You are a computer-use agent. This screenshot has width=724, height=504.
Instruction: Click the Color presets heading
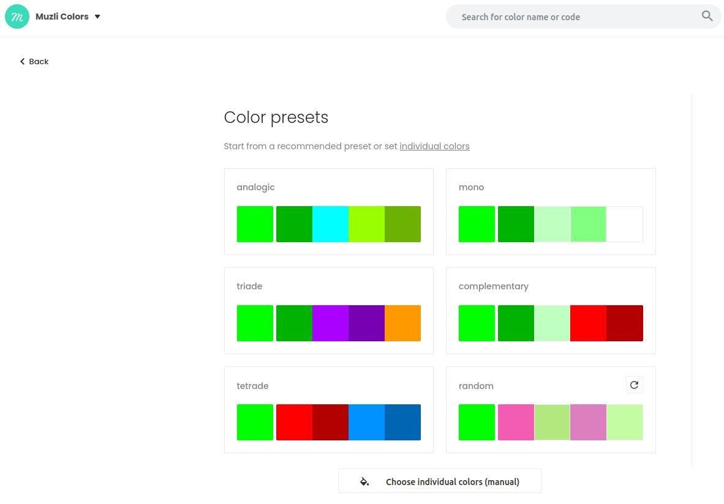[276, 117]
